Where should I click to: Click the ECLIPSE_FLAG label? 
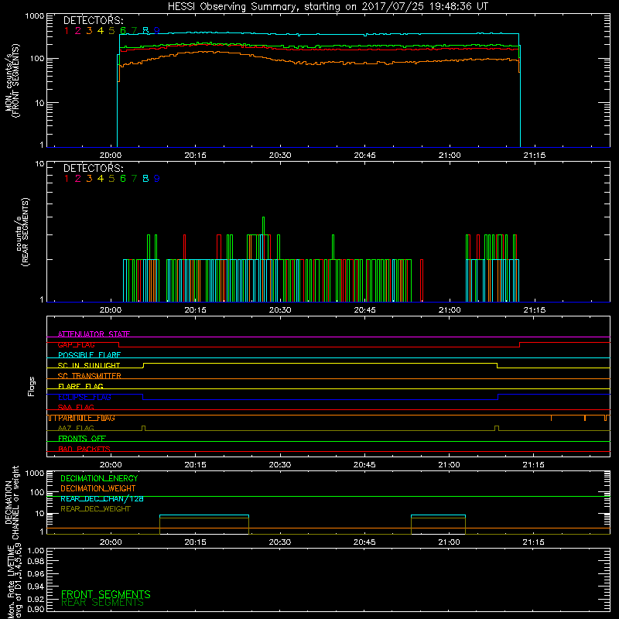pyautogui.click(x=84, y=397)
